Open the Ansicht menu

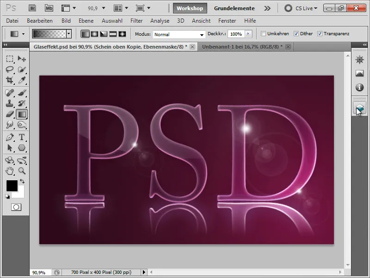click(x=201, y=21)
